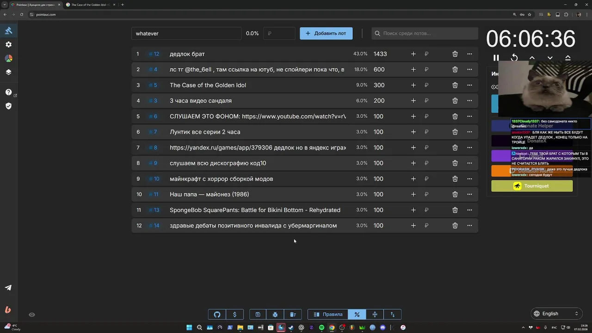Click the underlined up chevron of the timer

[x=568, y=58]
